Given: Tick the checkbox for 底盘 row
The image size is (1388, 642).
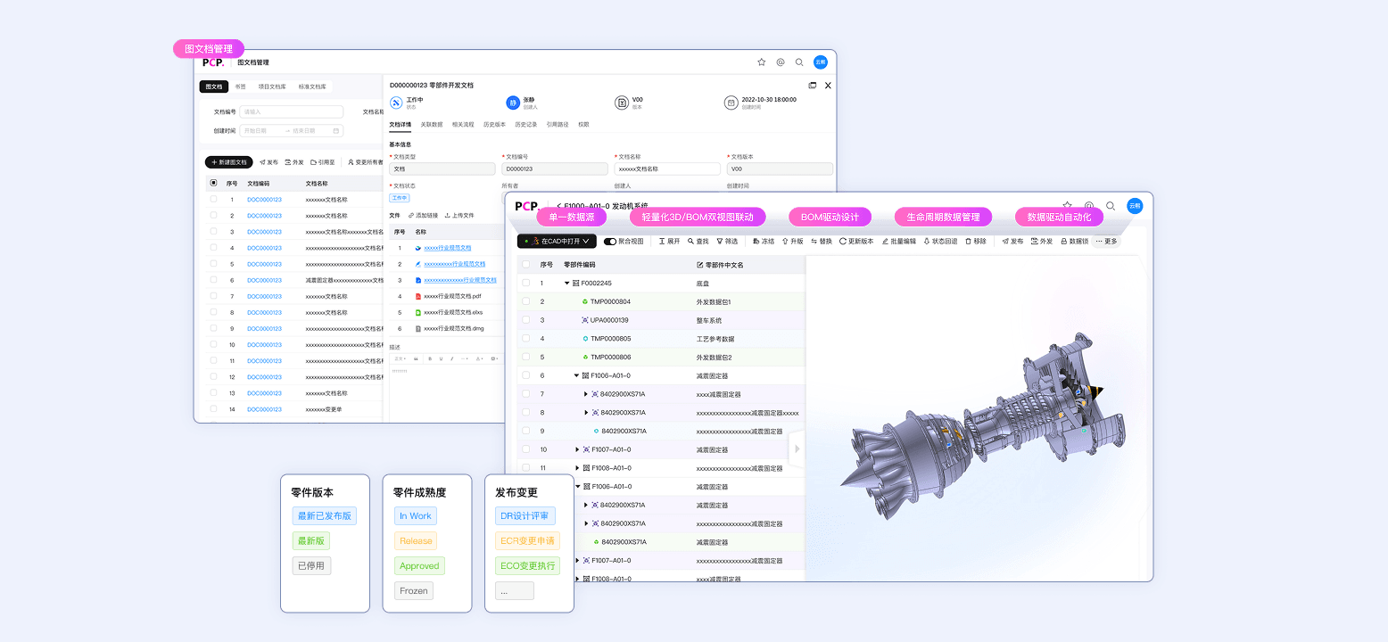Looking at the screenshot, I should (x=525, y=284).
